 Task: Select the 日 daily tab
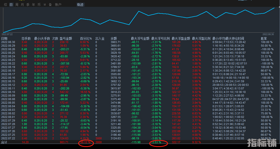tap(11, 5)
